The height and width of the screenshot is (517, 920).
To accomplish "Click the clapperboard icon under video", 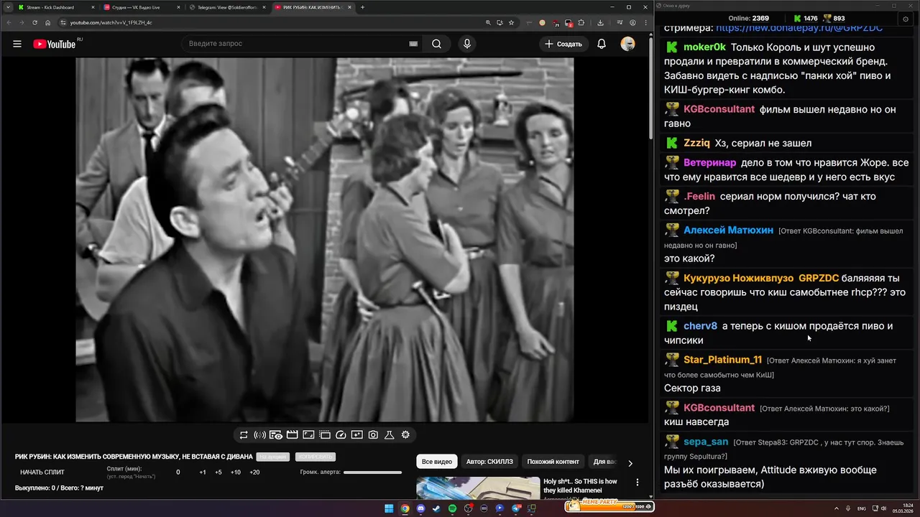I will tap(293, 434).
